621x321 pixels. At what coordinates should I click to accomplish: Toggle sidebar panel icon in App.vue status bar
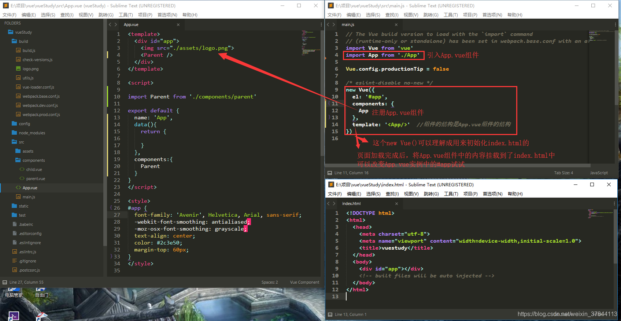click(5, 283)
